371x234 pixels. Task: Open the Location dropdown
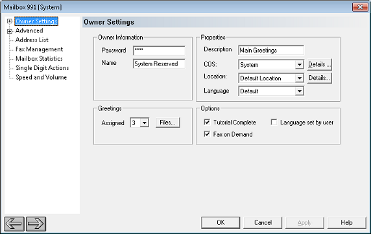pyautogui.click(x=299, y=78)
